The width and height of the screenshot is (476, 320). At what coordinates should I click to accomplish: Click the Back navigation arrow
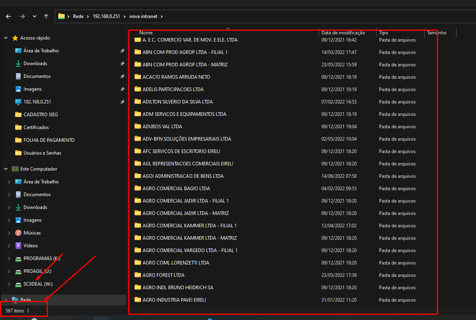tap(8, 16)
